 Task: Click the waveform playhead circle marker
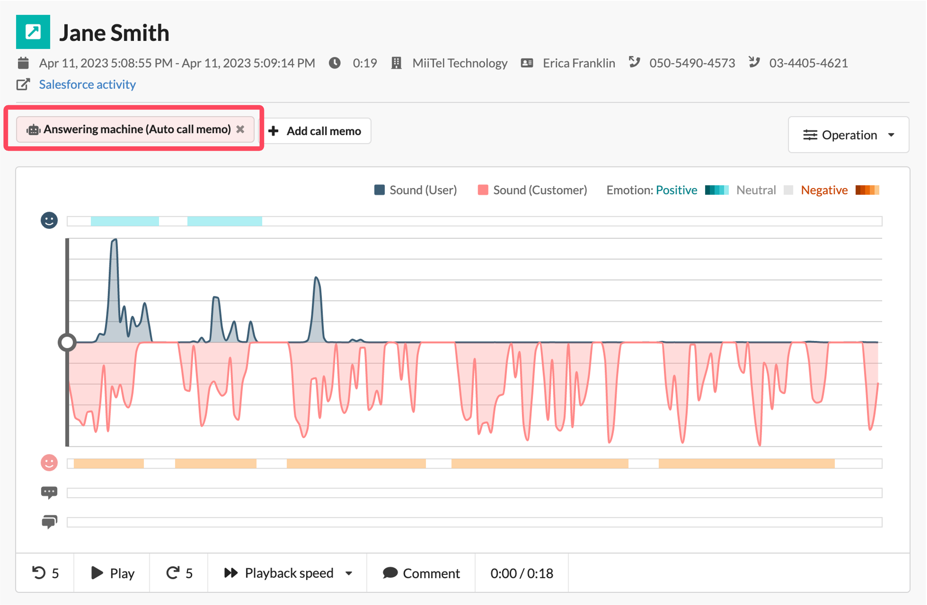[67, 342]
